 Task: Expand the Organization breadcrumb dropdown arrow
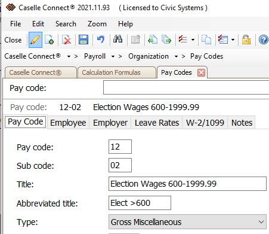(x=176, y=56)
